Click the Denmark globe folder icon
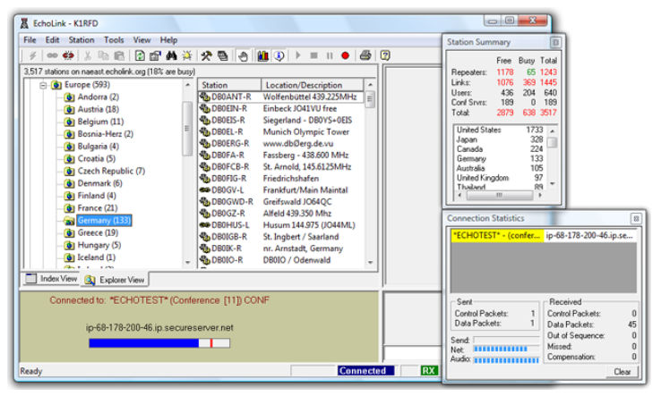The height and width of the screenshot is (396, 661). 69,183
